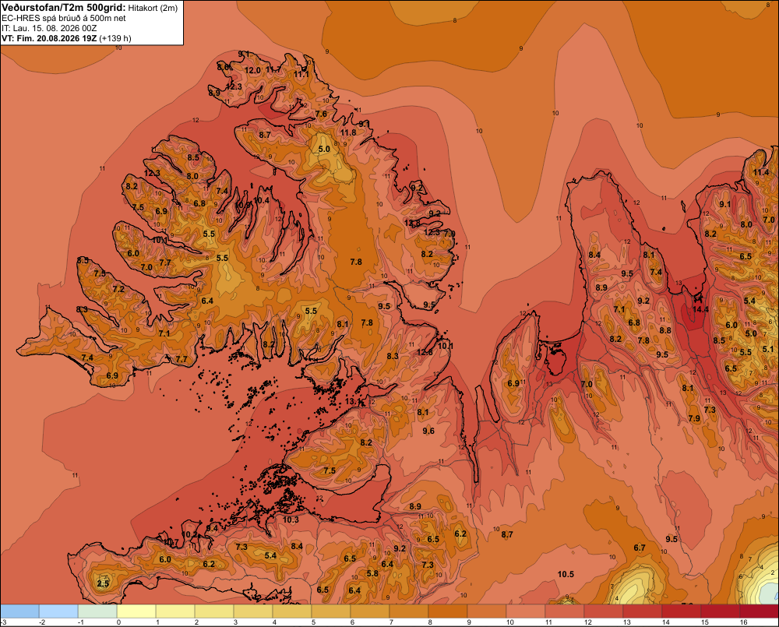Click the 10.4 temperature label on the map

261,200
